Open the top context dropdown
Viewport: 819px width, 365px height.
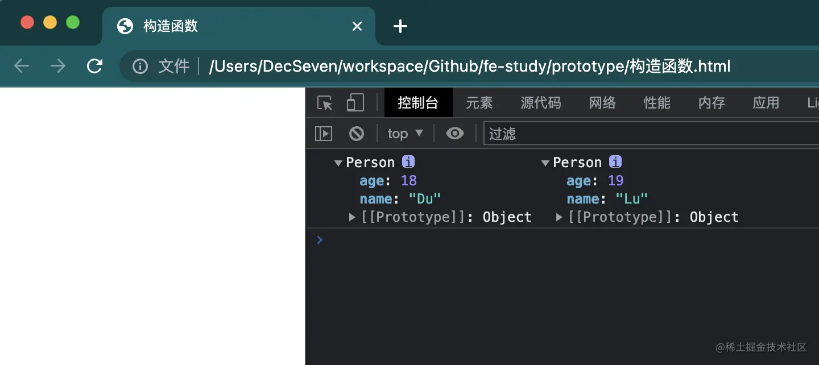405,134
